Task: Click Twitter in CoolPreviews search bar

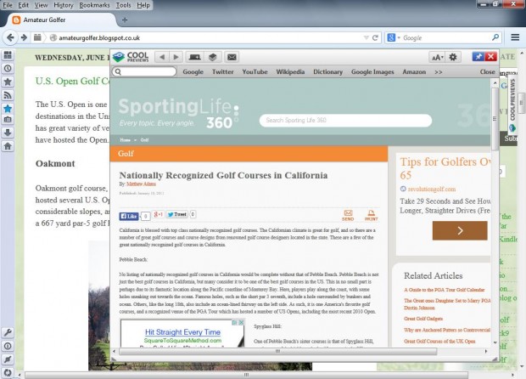Action: [223, 72]
